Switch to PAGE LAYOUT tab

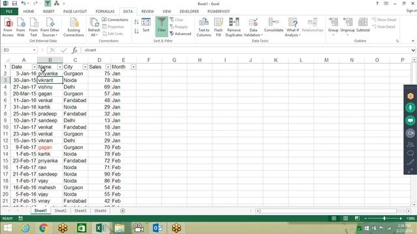pos(75,12)
